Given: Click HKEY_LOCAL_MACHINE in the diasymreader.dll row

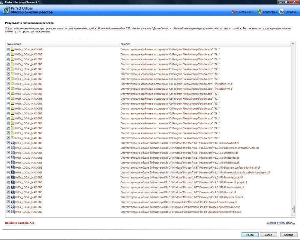Looking at the screenshot, I should tap(29, 187).
